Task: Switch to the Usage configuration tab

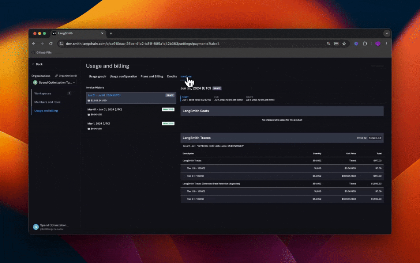Action: 123,76
